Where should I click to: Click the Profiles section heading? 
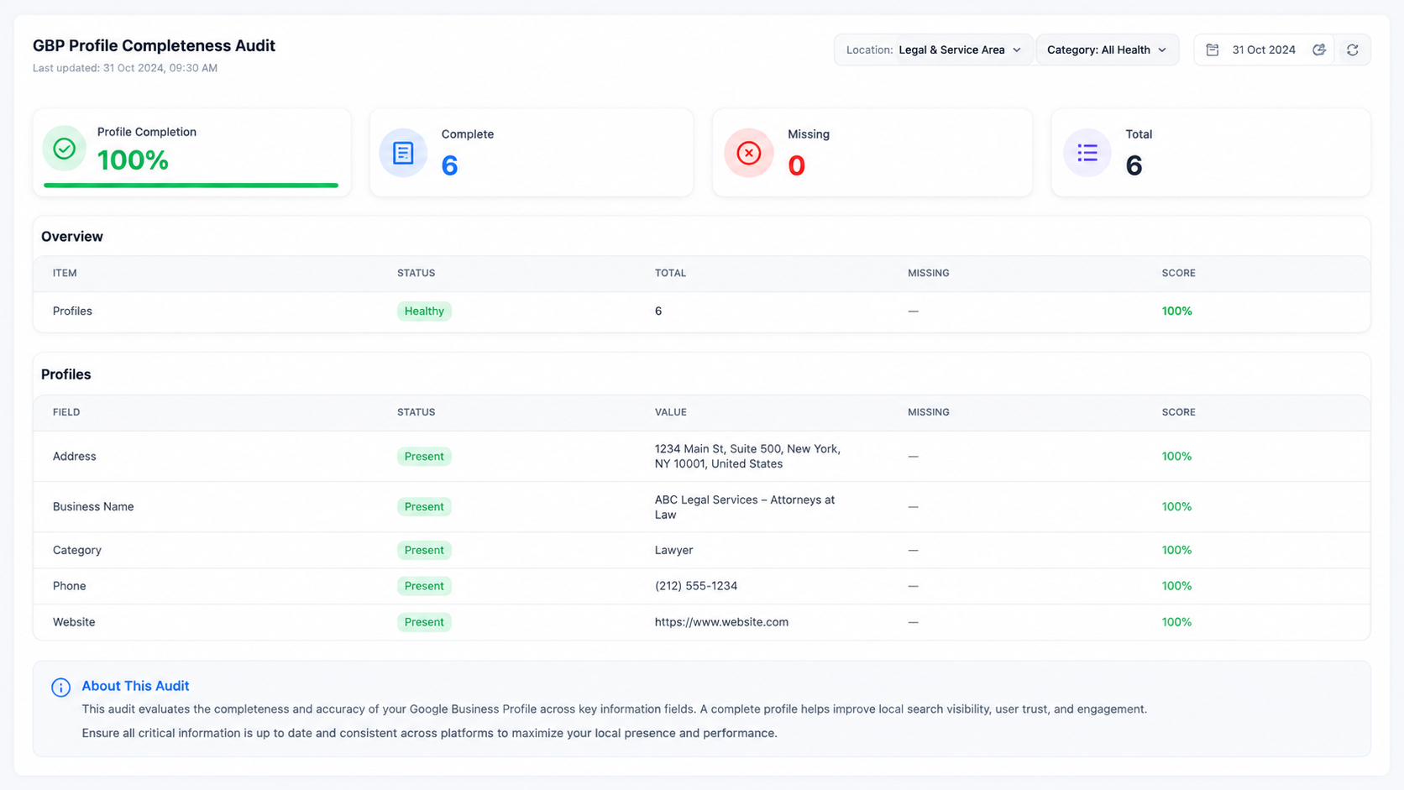[x=65, y=374]
